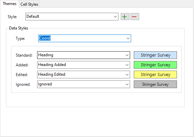The image size is (194, 137).
Task: Click the Default text in Style field
Action: [33, 16]
